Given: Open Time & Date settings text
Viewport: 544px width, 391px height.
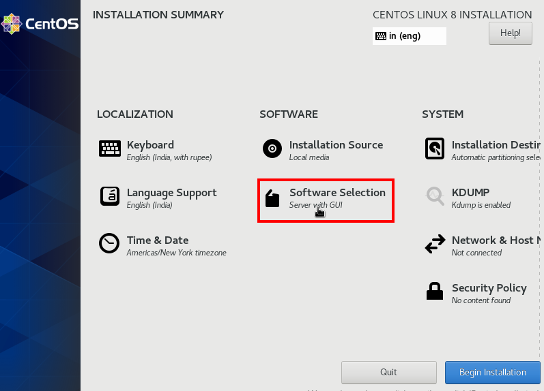Looking at the screenshot, I should (157, 240).
